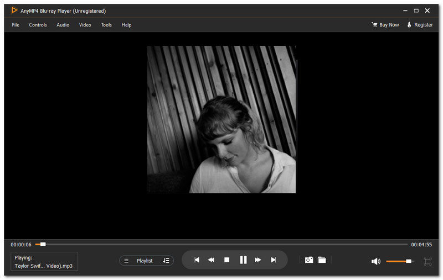Skip to the previous track

click(197, 260)
